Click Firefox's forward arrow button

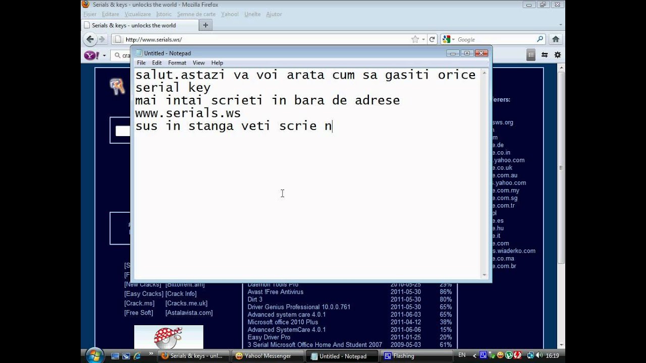(101, 39)
